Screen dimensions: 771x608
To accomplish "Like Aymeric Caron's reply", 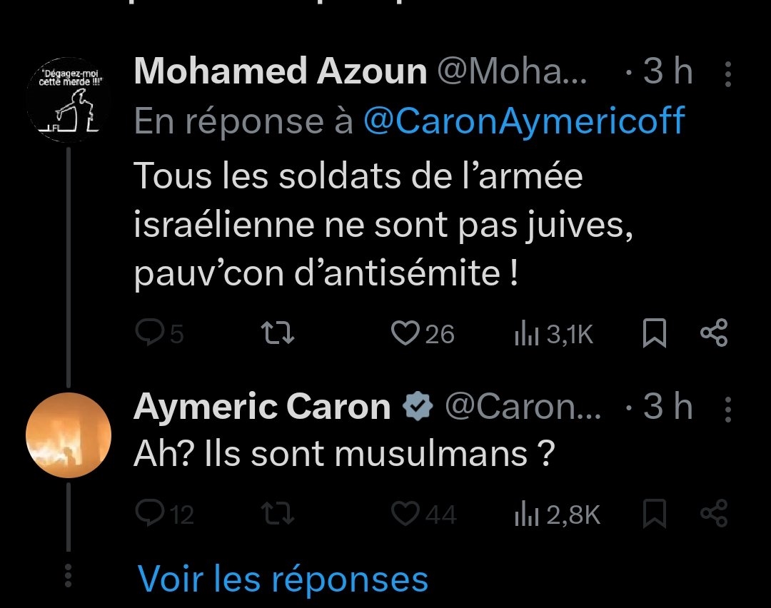I will click(407, 514).
